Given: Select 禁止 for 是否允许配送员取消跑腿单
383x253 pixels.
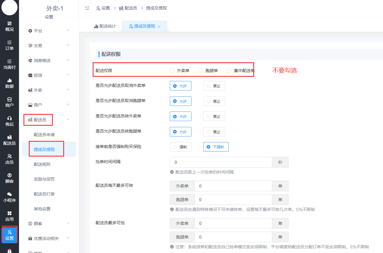Looking at the screenshot, I should (214, 101).
